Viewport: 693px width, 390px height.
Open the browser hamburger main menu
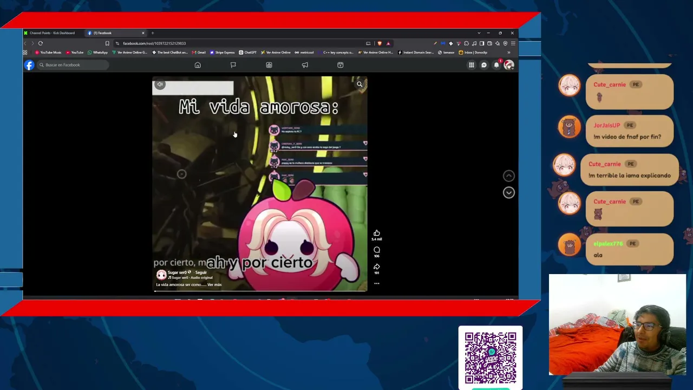pyautogui.click(x=513, y=43)
